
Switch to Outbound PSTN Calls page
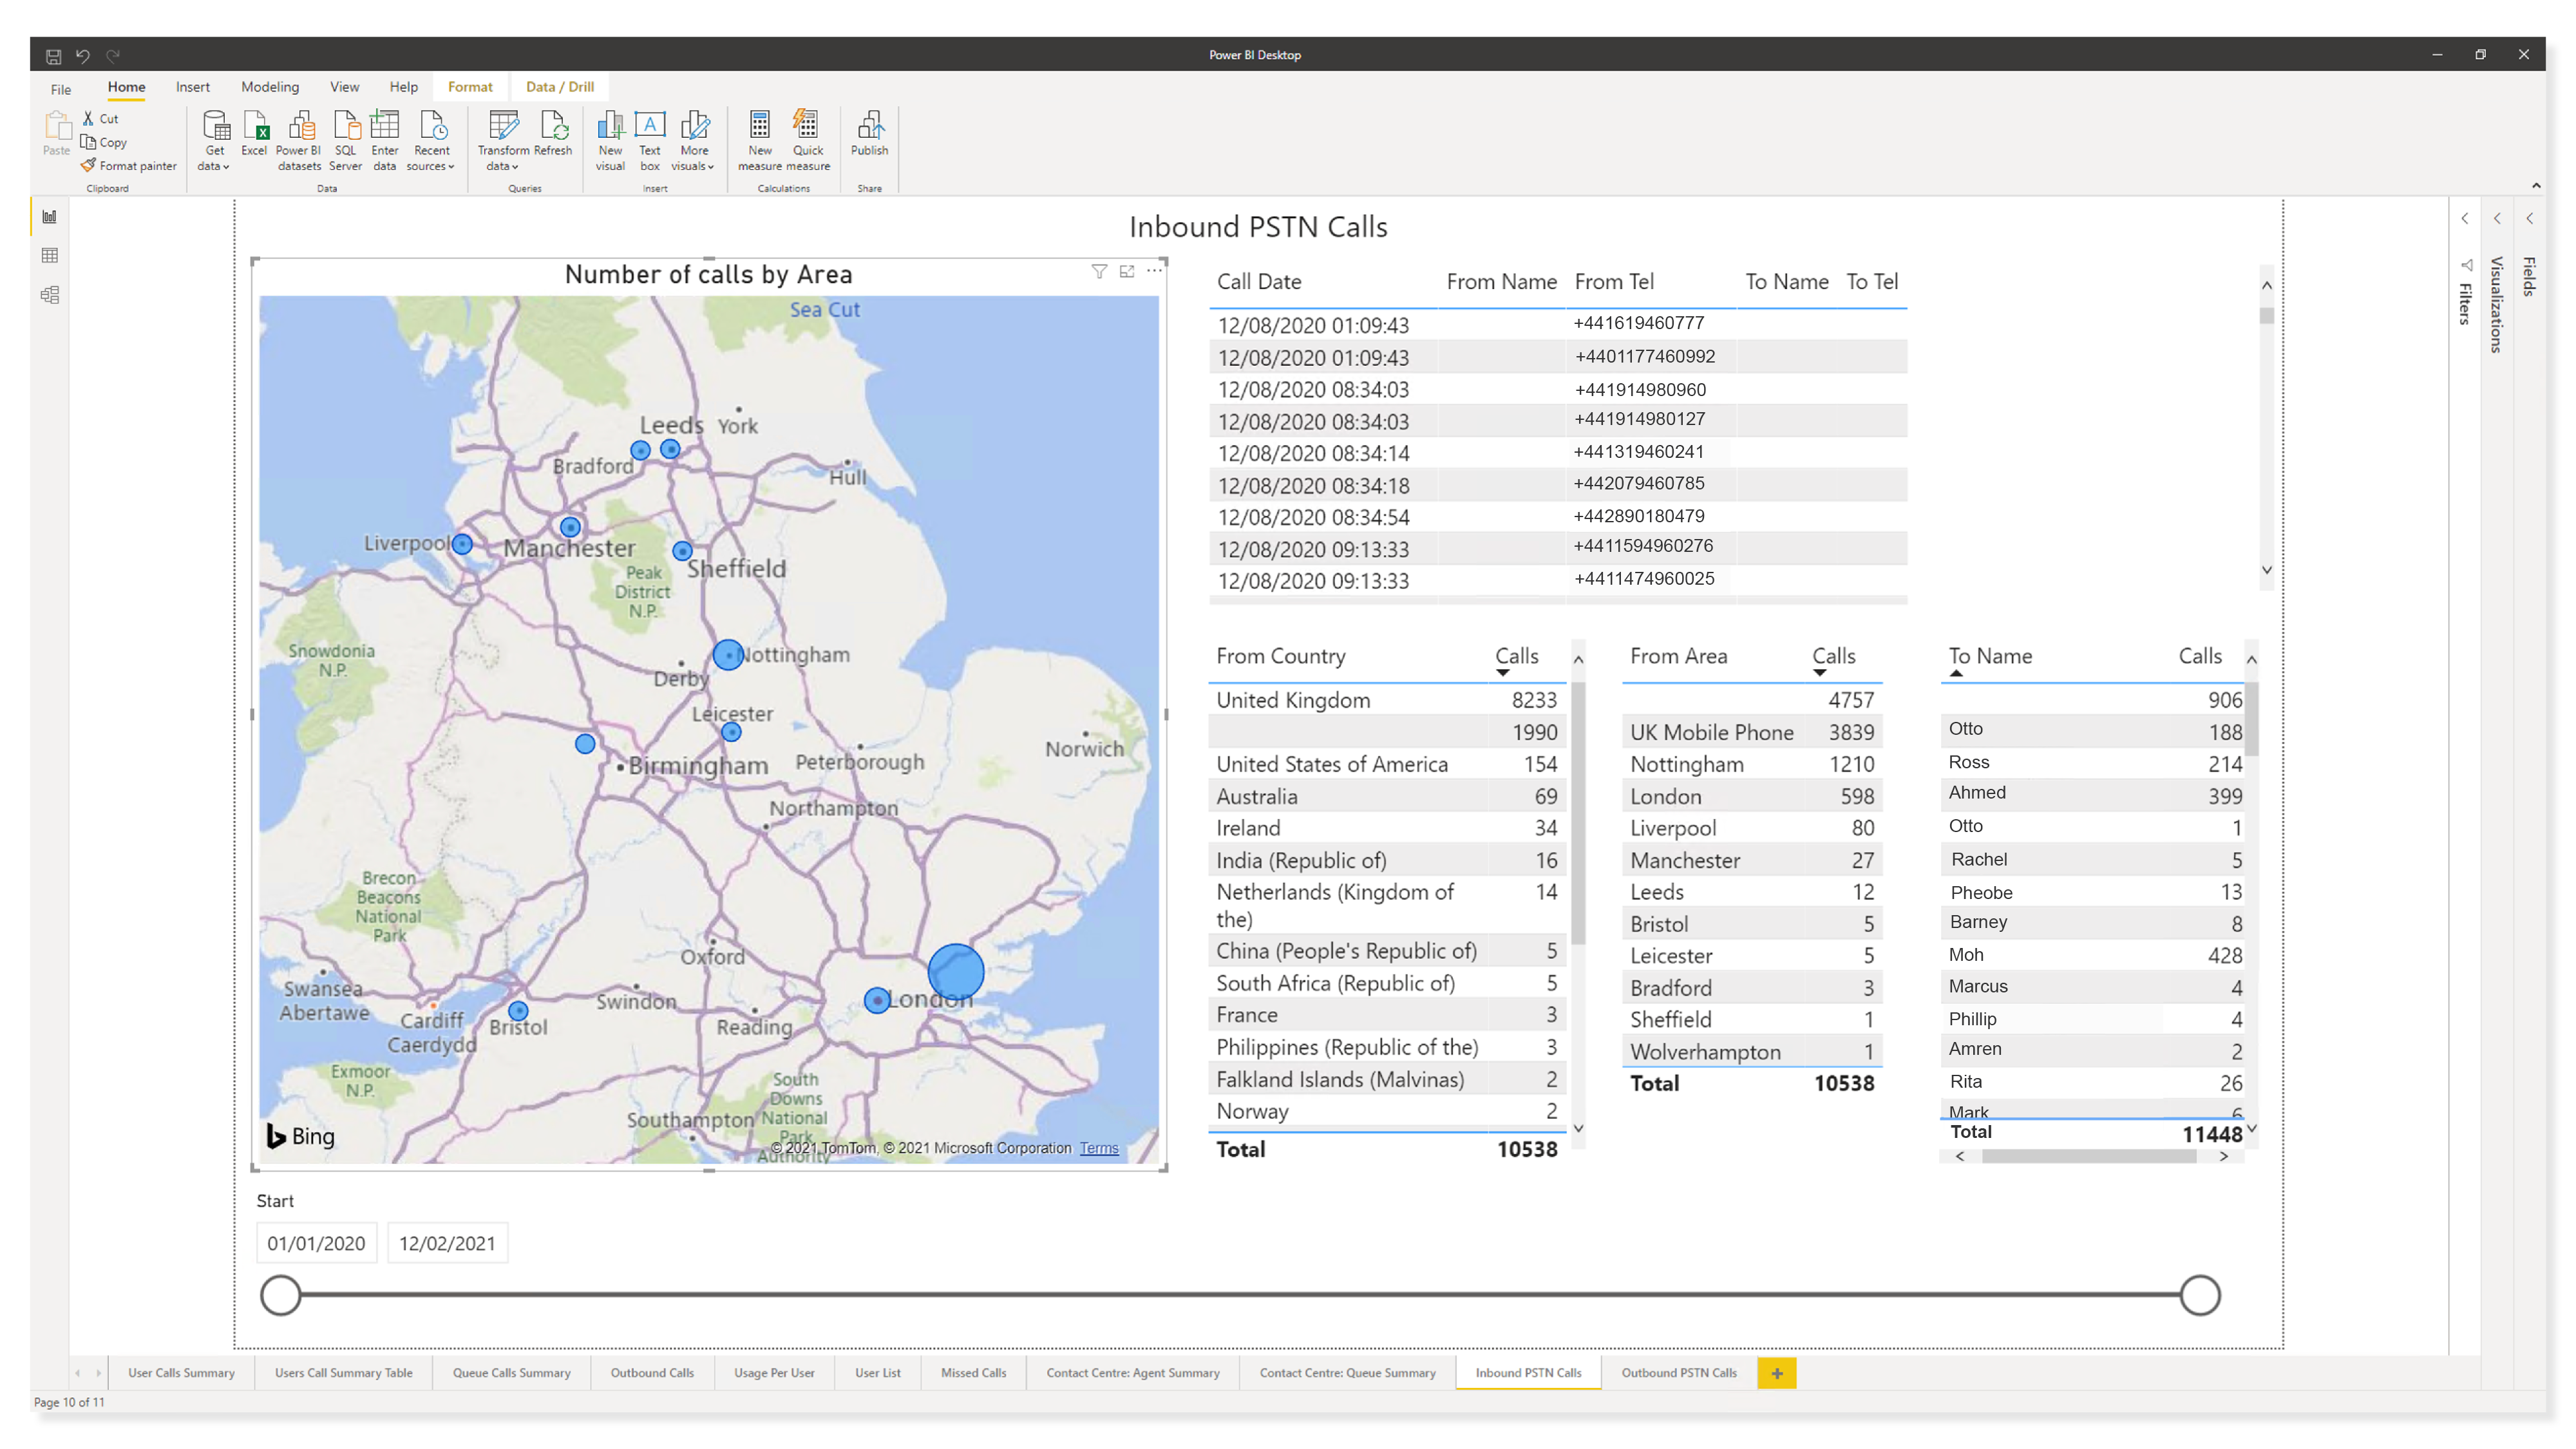pyautogui.click(x=1679, y=1373)
